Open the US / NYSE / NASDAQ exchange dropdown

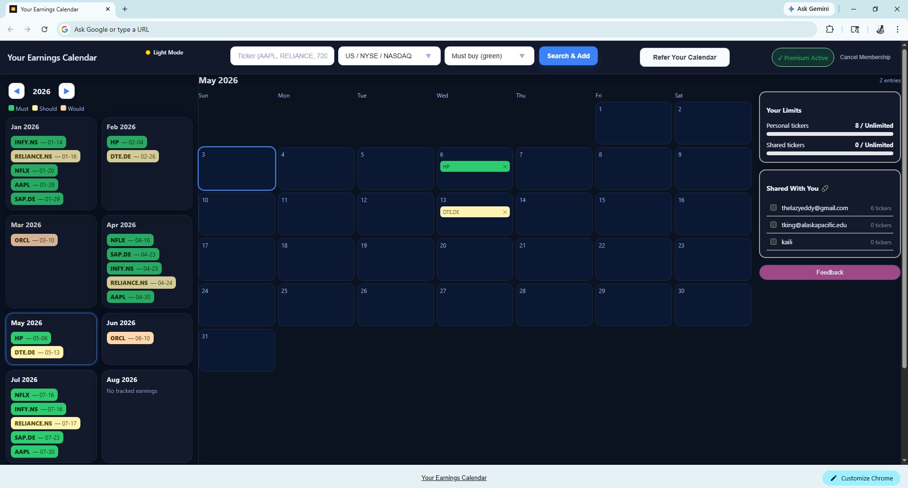pyautogui.click(x=389, y=56)
